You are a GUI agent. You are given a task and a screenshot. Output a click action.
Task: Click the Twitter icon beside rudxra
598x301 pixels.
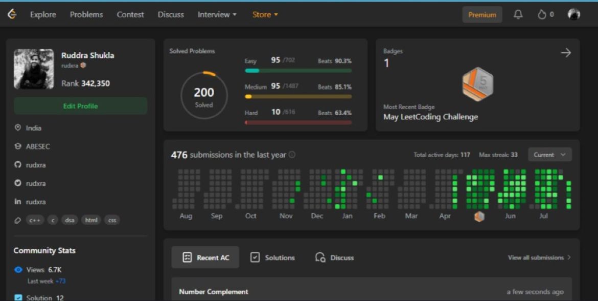(17, 183)
